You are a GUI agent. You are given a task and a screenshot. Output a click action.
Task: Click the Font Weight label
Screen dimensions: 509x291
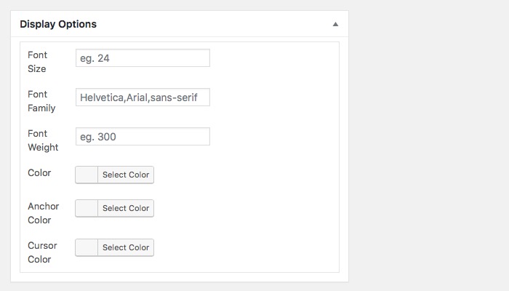[42, 140]
